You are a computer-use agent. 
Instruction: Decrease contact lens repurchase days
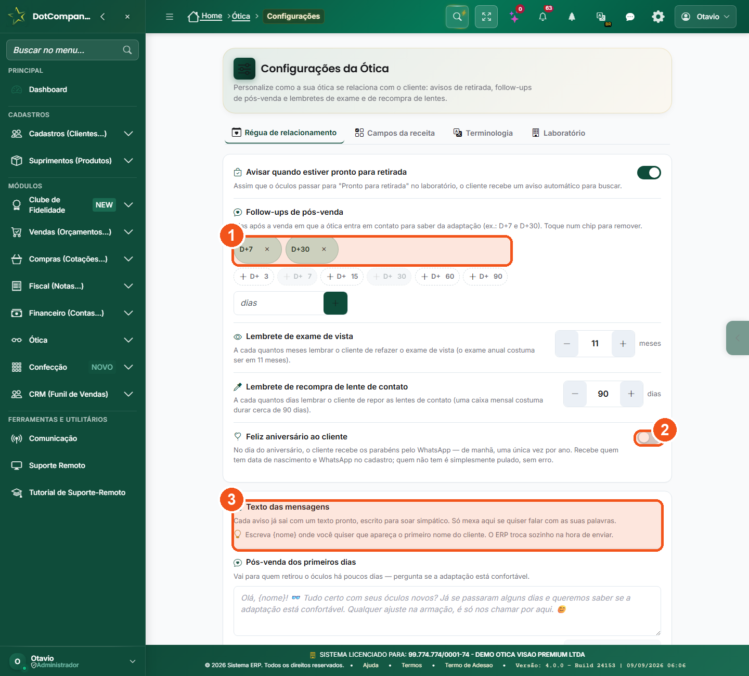[575, 394]
